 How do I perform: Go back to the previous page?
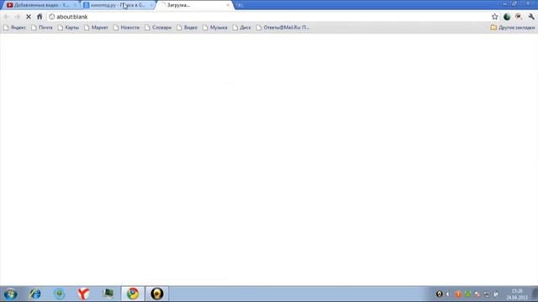tap(7, 17)
